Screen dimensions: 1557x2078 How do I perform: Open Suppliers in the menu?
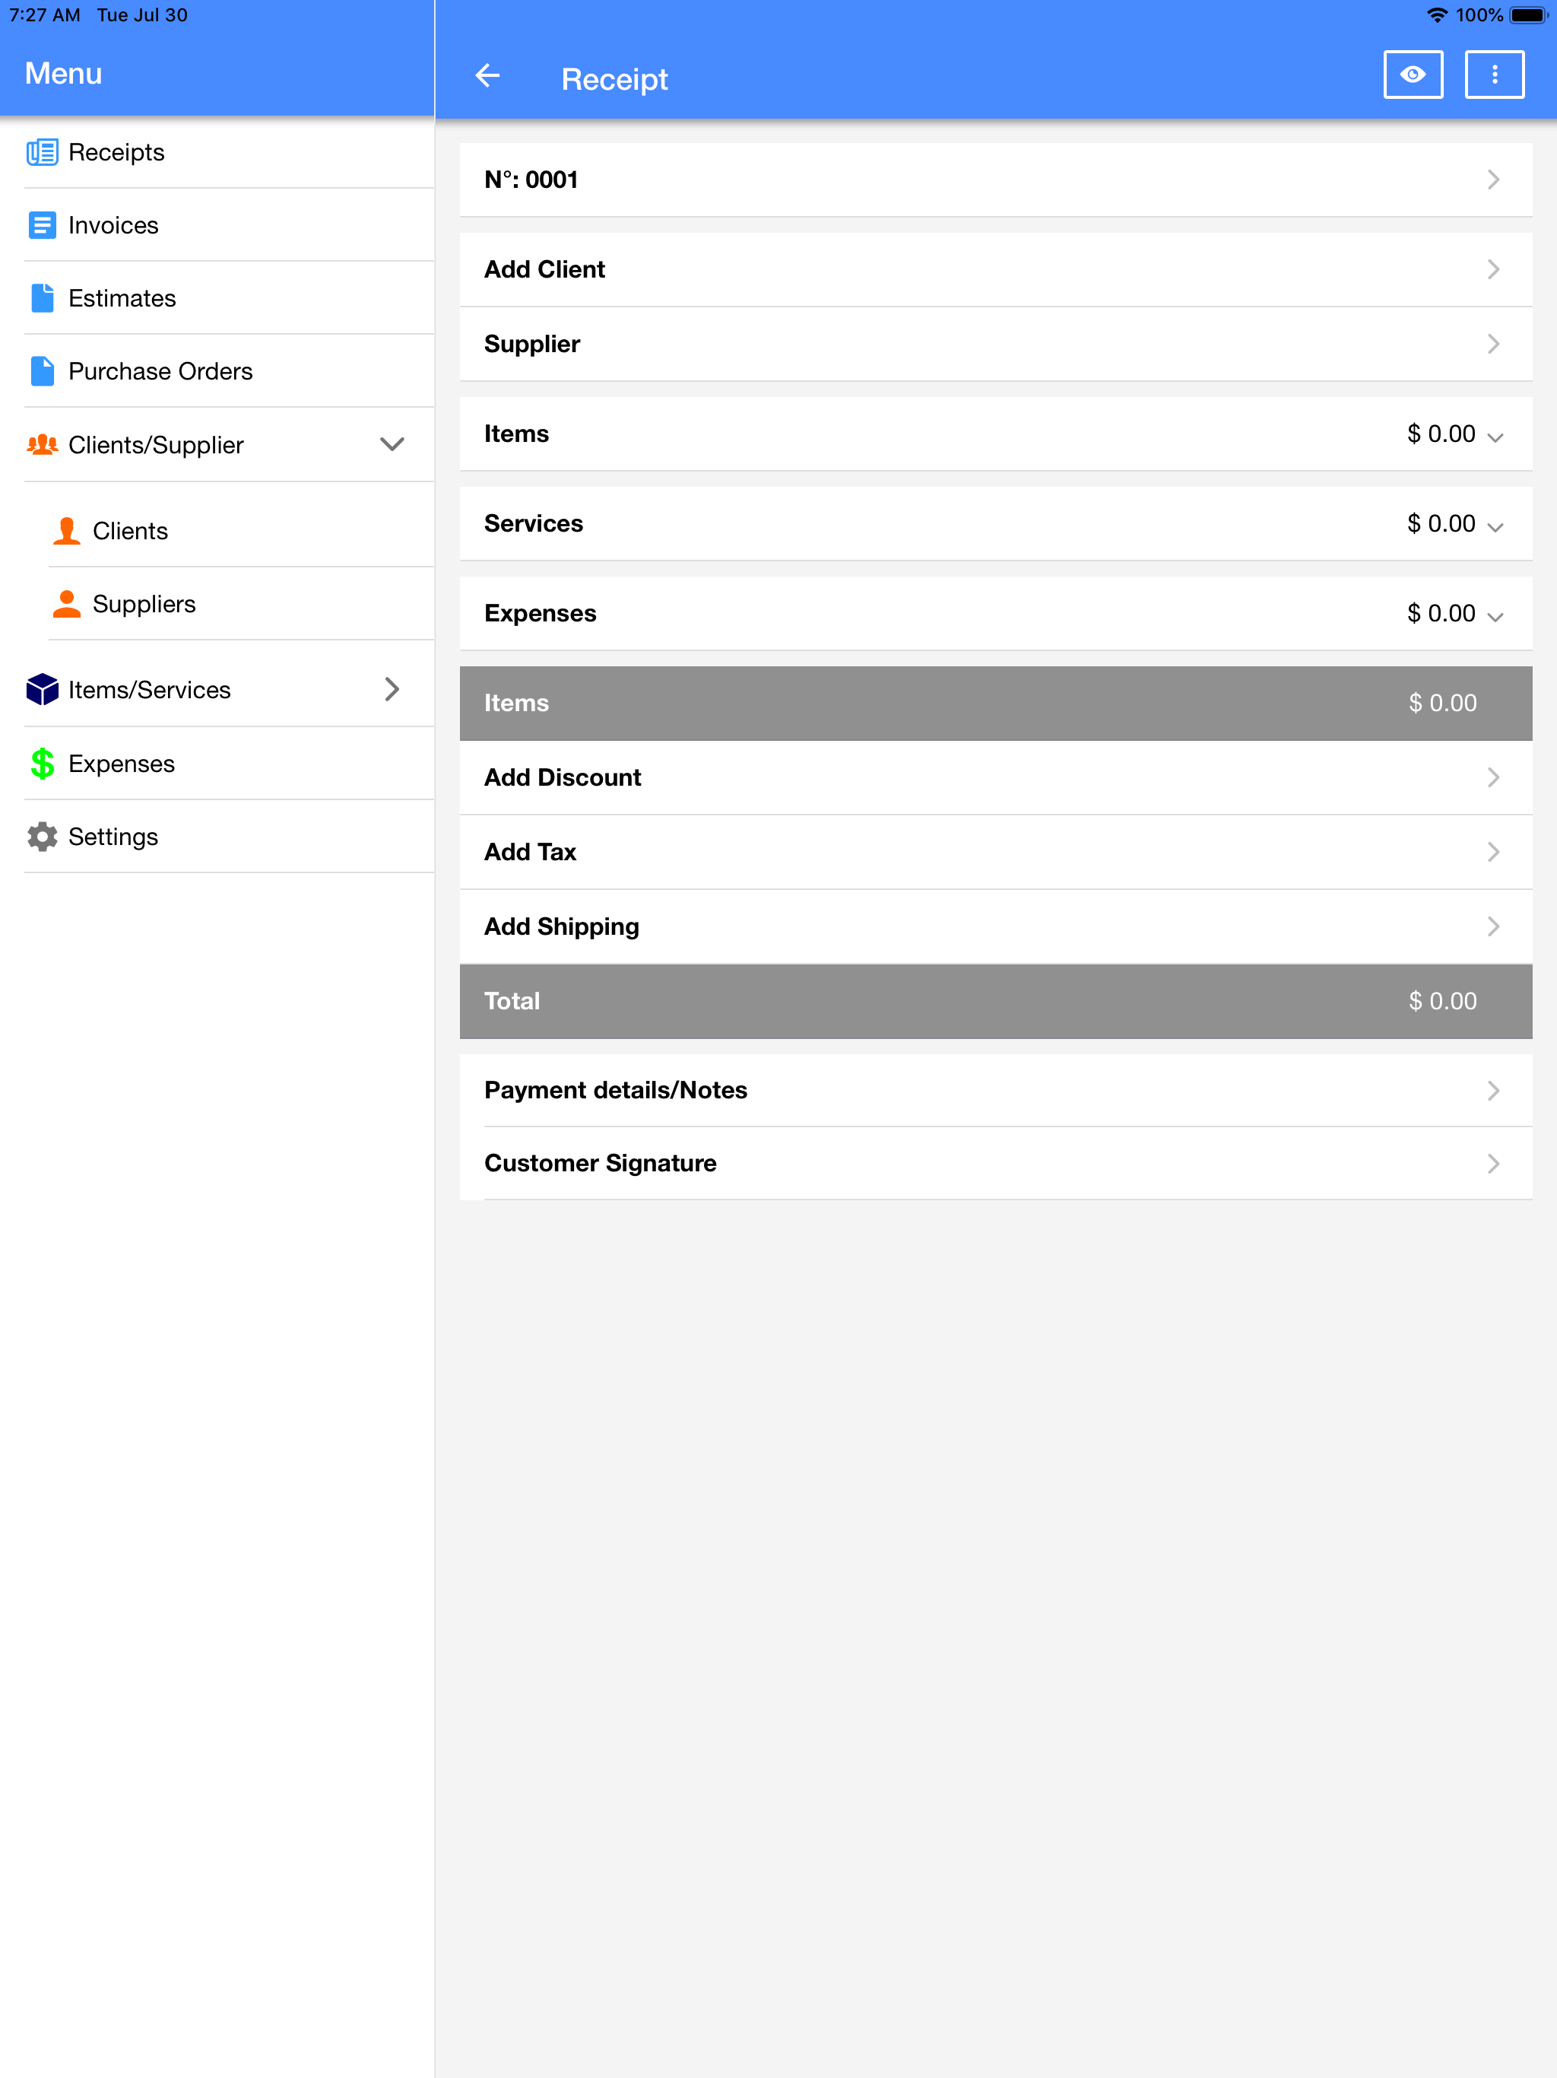click(144, 604)
